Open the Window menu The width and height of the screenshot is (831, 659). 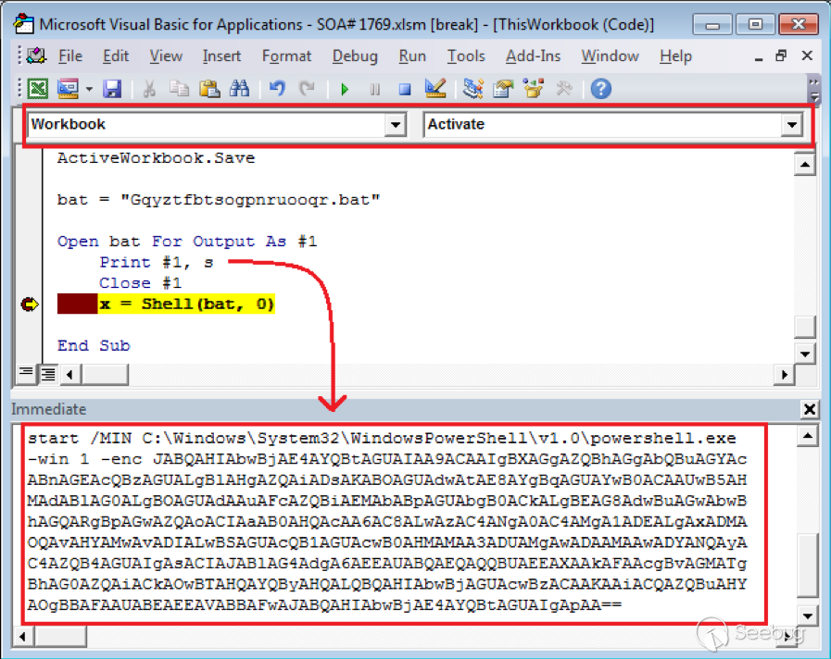point(610,56)
